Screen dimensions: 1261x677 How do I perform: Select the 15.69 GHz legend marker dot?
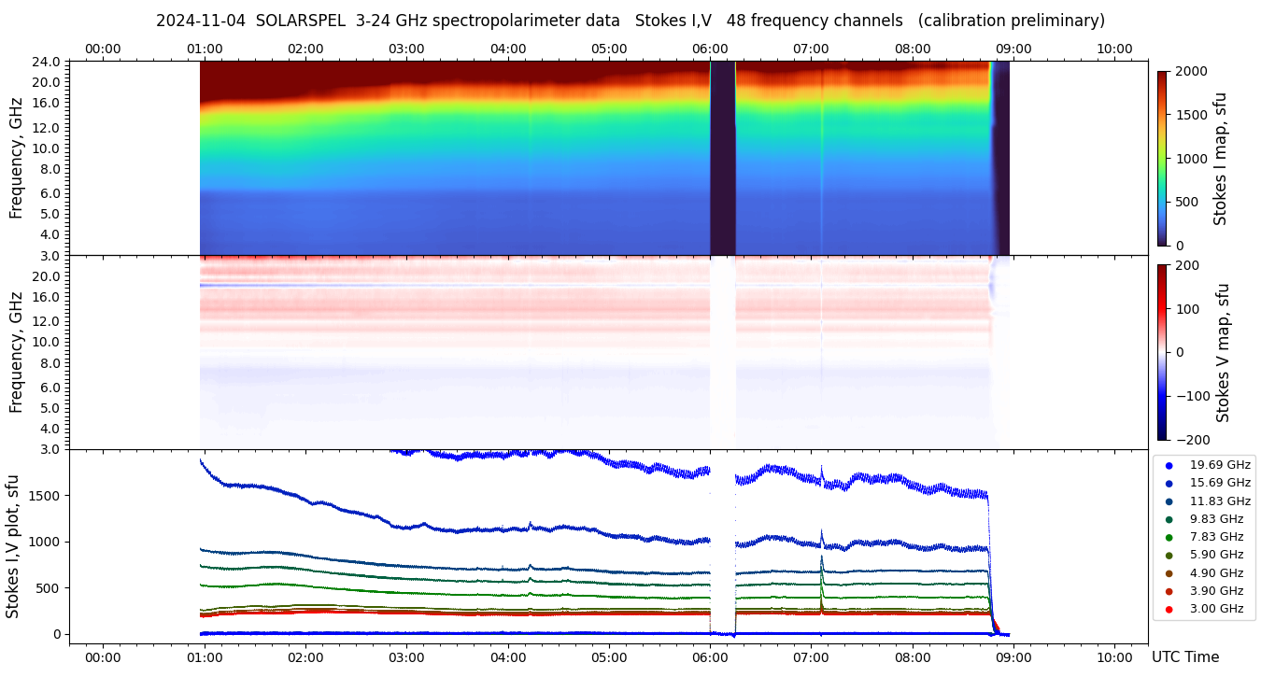pos(1169,483)
